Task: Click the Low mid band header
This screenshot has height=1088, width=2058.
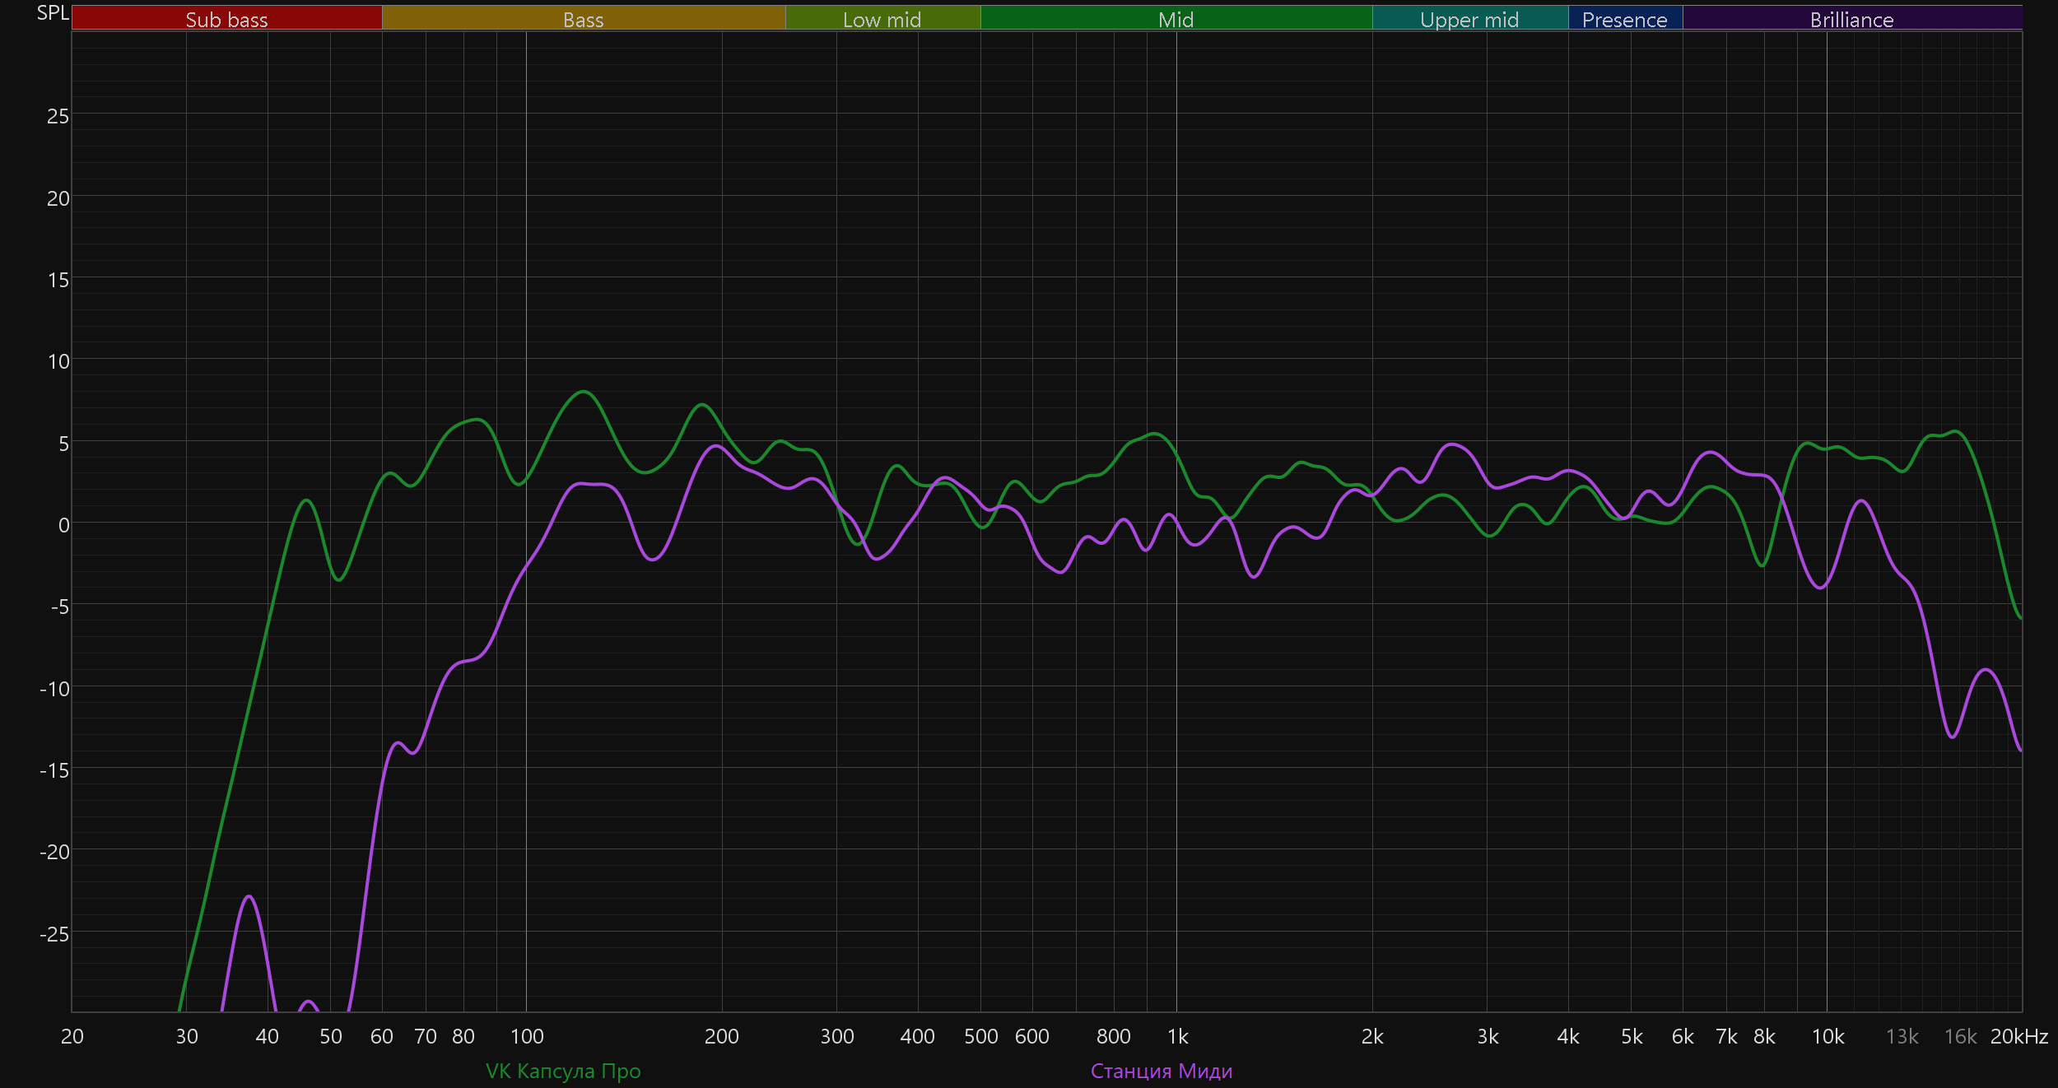Action: tap(882, 19)
